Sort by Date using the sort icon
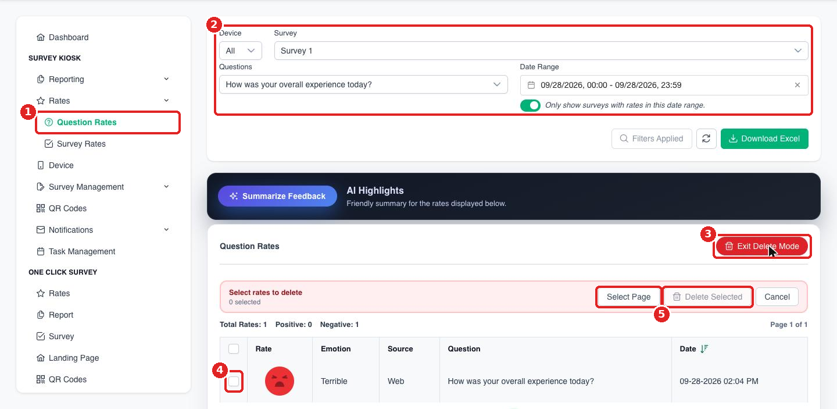This screenshot has width=837, height=409. pyautogui.click(x=704, y=349)
